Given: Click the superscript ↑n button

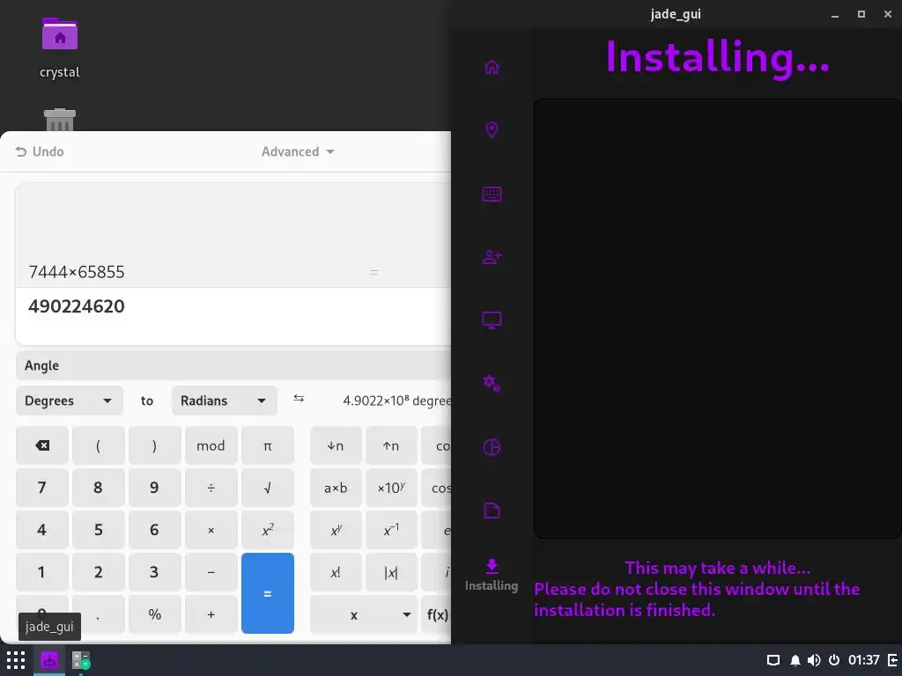Looking at the screenshot, I should point(391,445).
